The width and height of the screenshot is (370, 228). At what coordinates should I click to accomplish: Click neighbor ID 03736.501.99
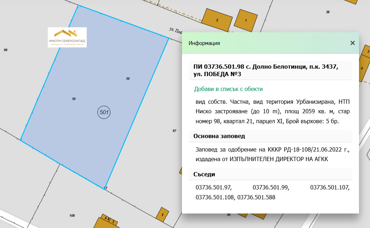[x=271, y=187]
